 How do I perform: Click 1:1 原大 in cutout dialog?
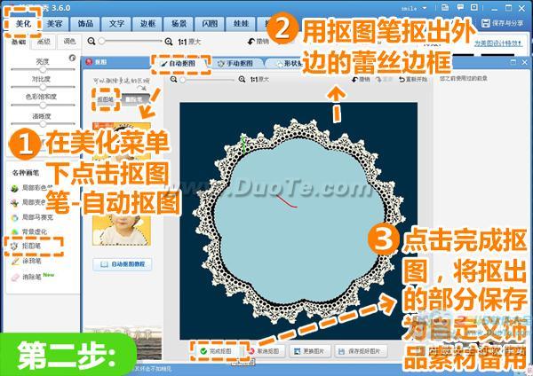tap(259, 80)
